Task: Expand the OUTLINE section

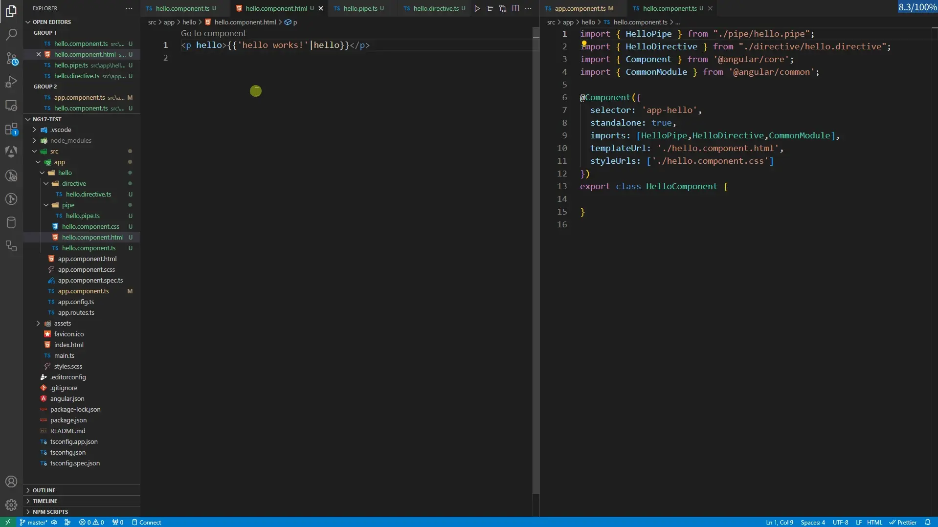Action: click(44, 490)
